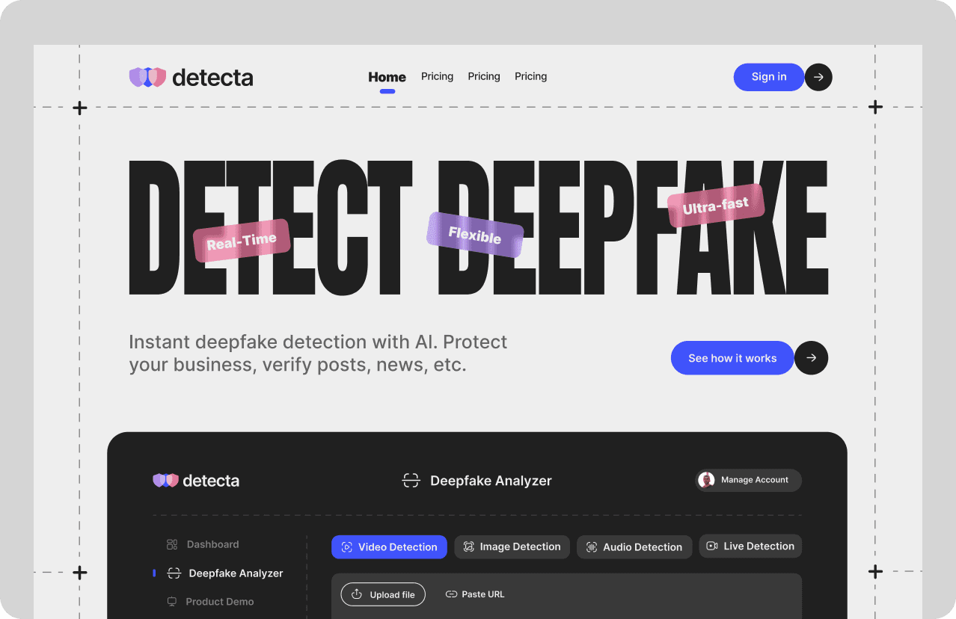
Task: Switch to the Audio Detection tab
Action: tap(634, 547)
